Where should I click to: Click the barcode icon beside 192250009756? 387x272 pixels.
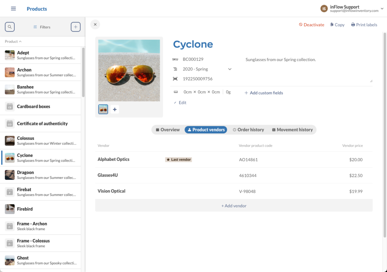[175, 78]
